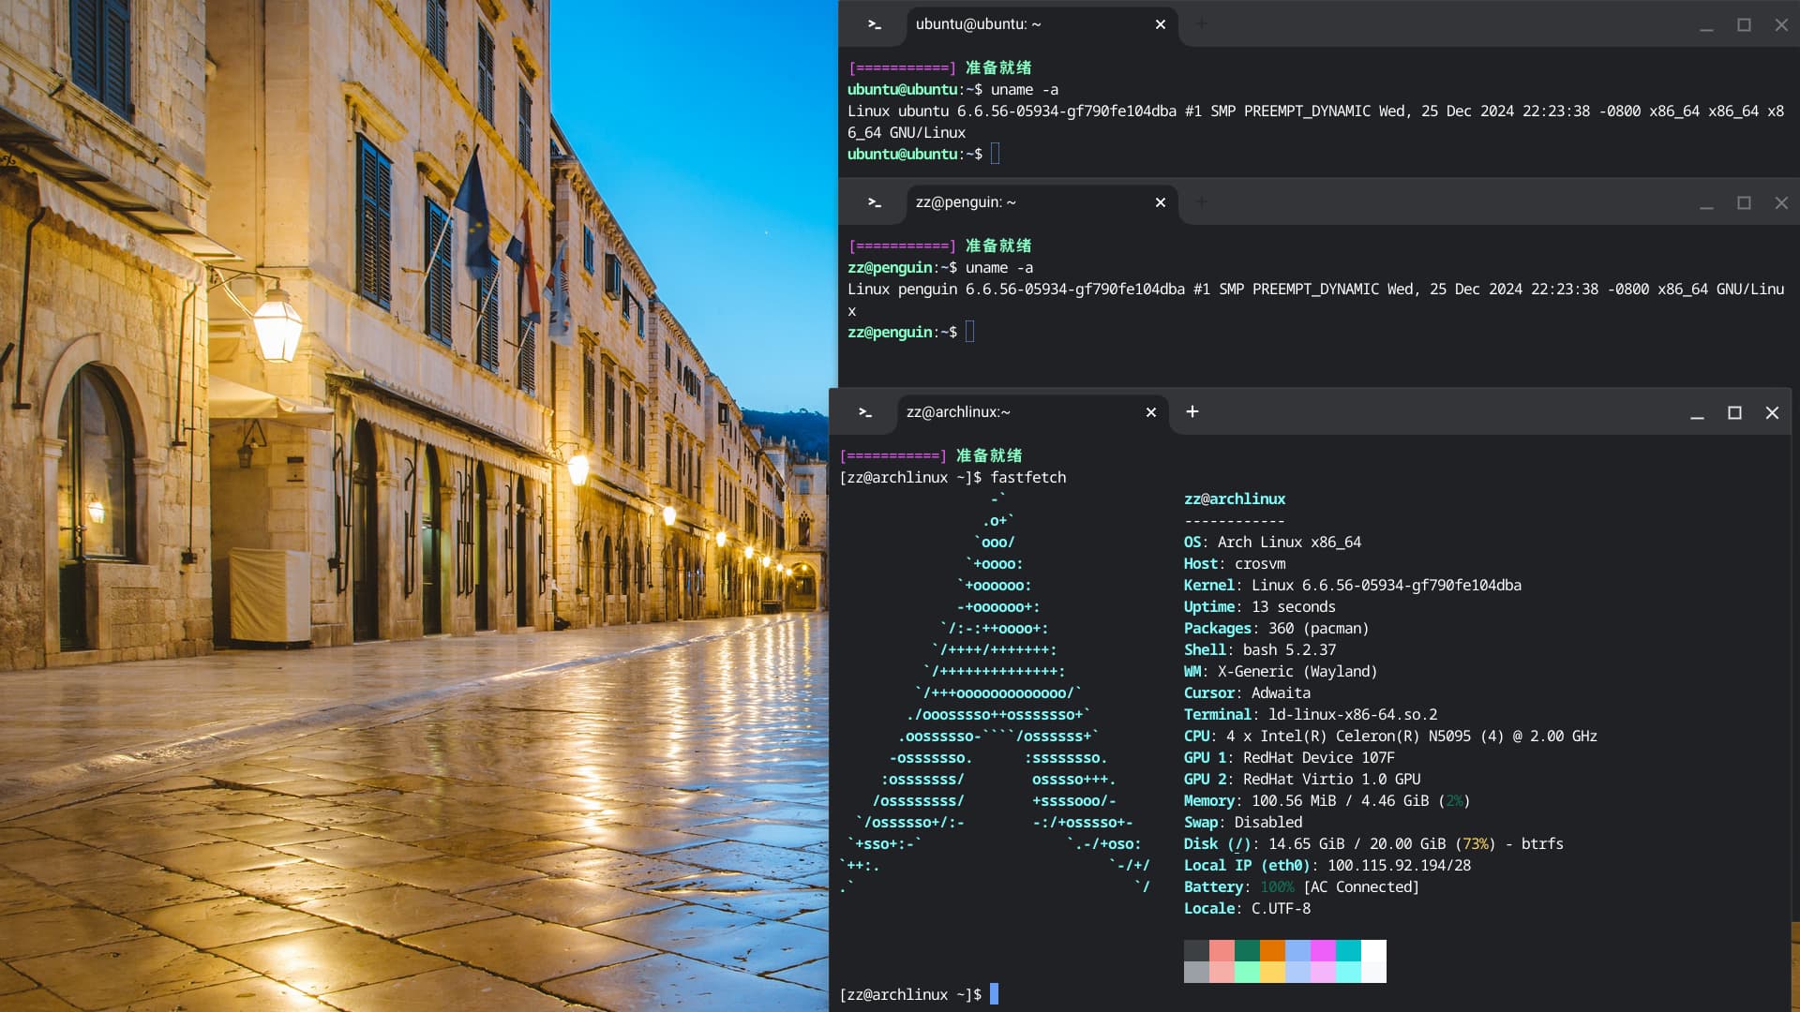Click the 'Linux penguin 6.6.56' output line
This screenshot has height=1012, width=1800.
1316,299
